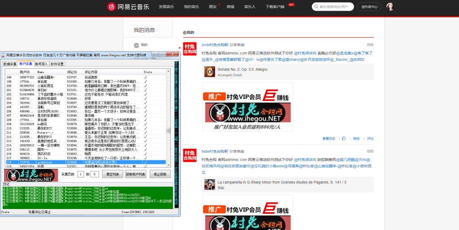This screenshot has height=230, width=459.
Task: Open La campanella in G-Sharp Minor title
Action: [x=282, y=182]
